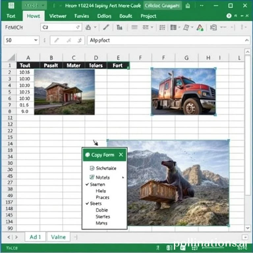This screenshot has width=253, height=253.
Task: Click the grid table icon in the ribbon
Action: tap(162, 28)
